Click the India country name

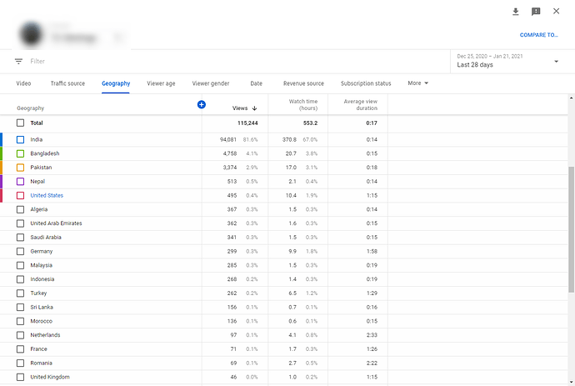tap(37, 139)
